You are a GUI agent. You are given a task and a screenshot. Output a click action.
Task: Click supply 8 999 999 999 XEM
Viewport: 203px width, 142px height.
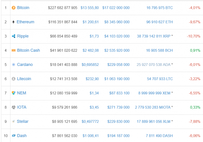click(x=154, y=93)
